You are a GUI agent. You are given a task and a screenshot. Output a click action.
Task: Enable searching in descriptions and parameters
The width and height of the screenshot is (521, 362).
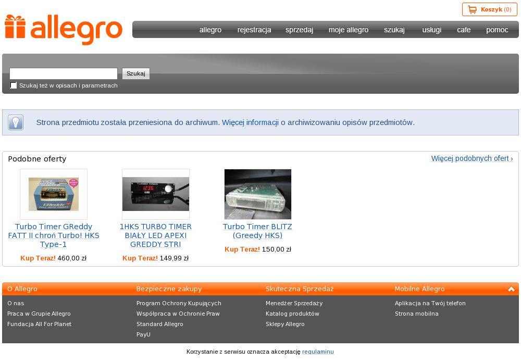[14, 85]
